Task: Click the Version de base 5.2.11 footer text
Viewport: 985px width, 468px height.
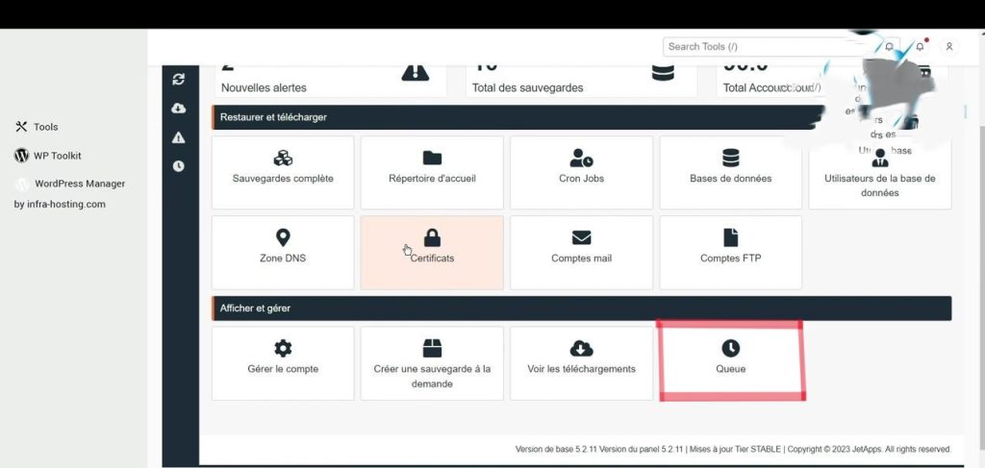Action: [556, 449]
